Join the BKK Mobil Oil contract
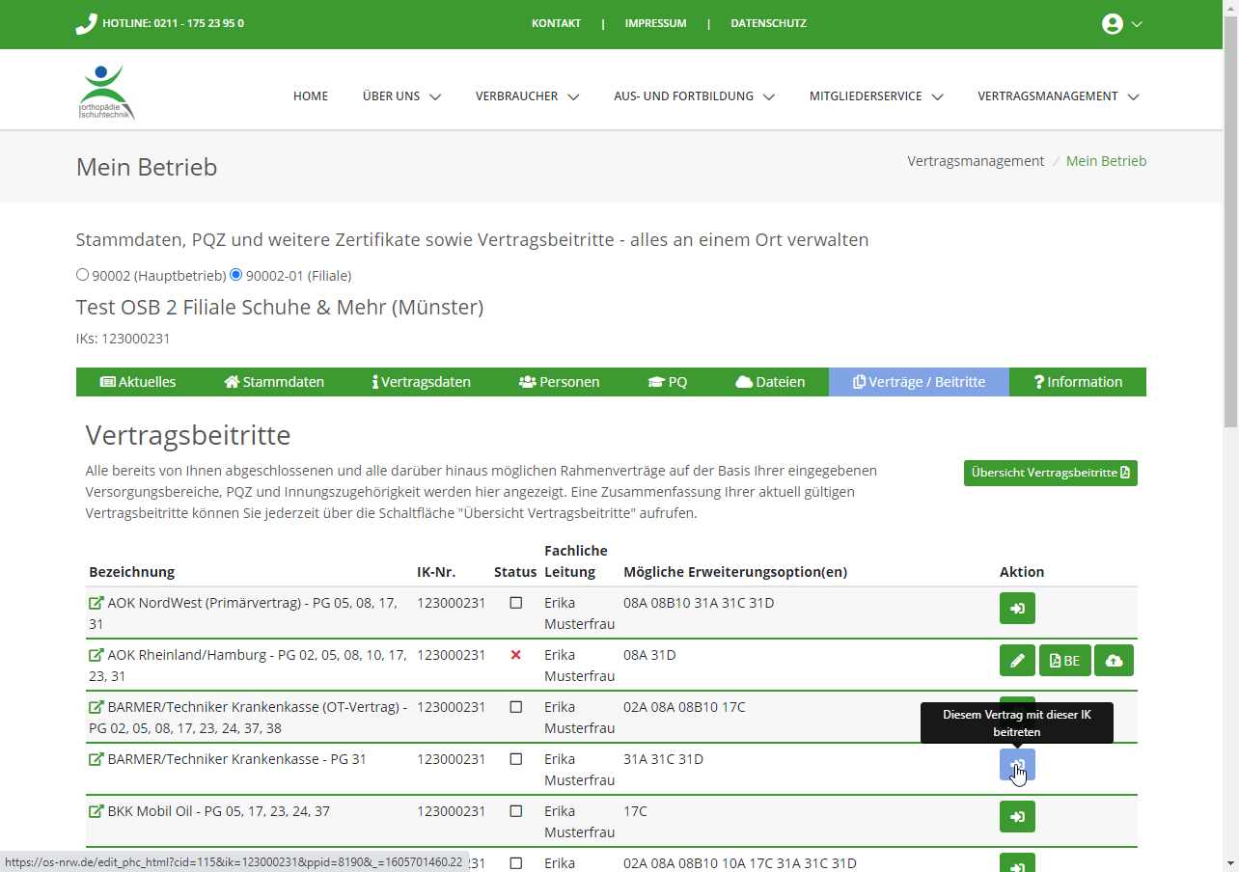Image resolution: width=1239 pixels, height=872 pixels. pos(1017,817)
